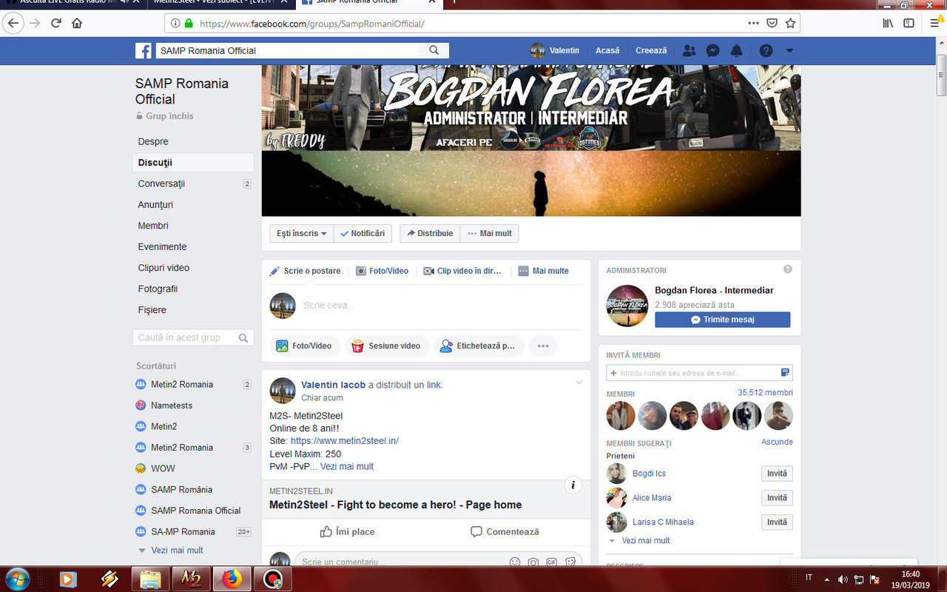This screenshot has height=592, width=947.
Task: Open the 35.512 membri link
Action: 765,392
